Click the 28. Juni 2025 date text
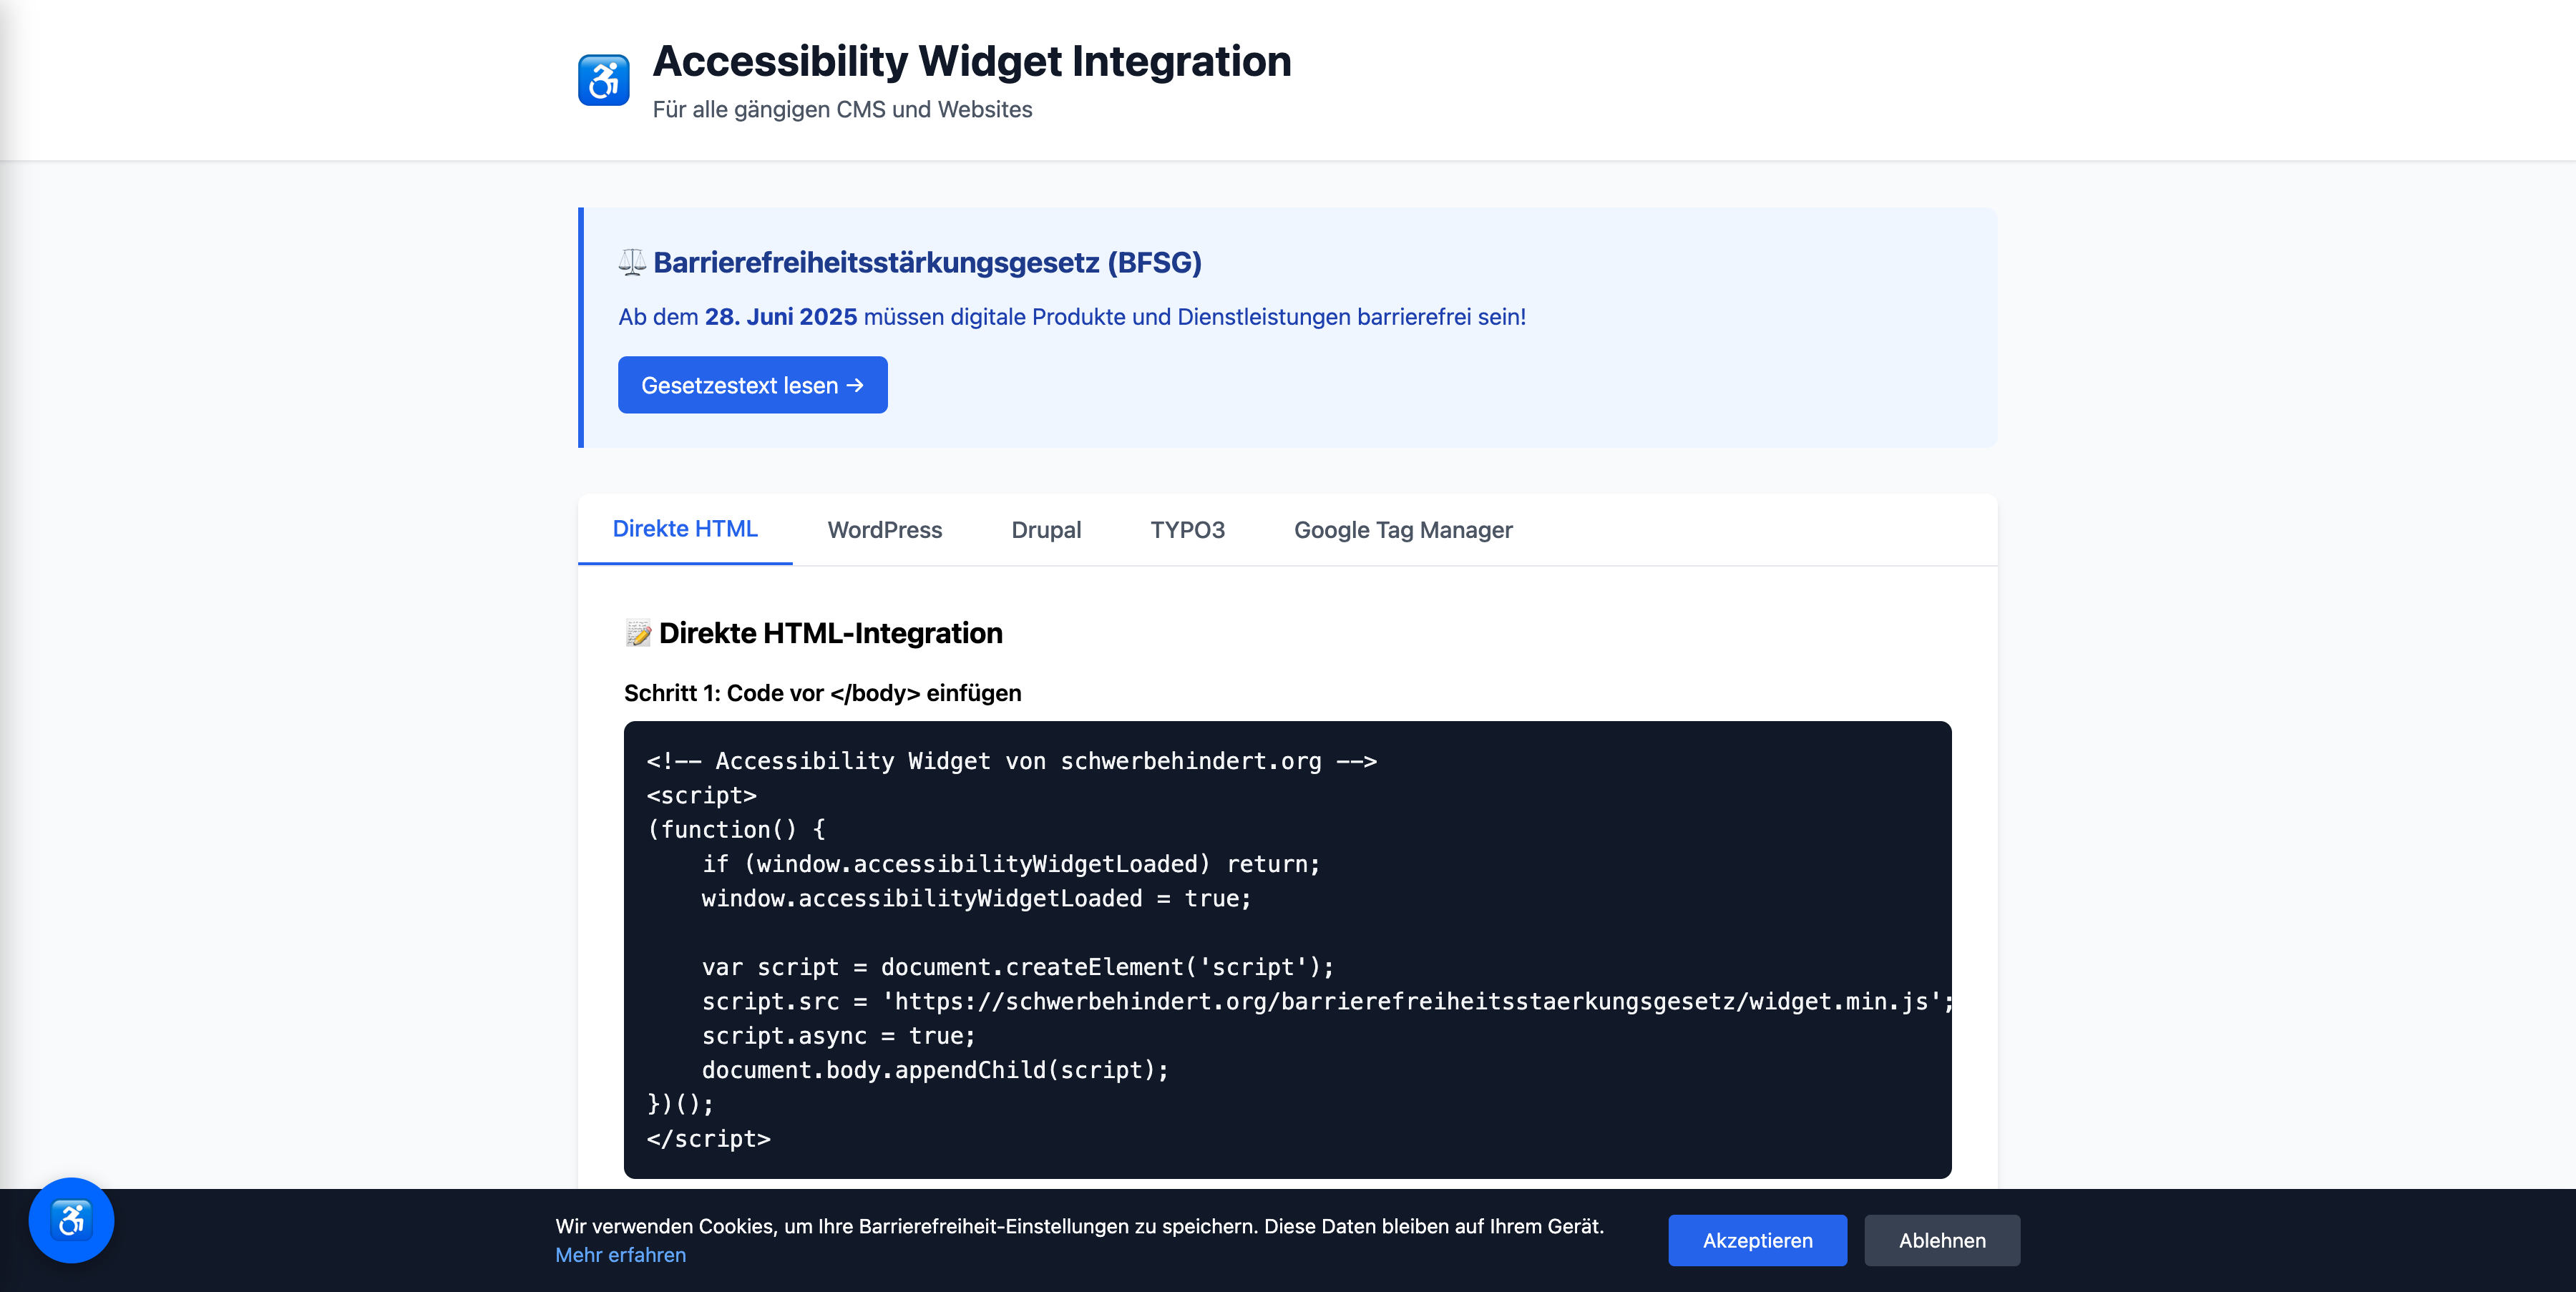Screen dimensions: 2576x1292 tap(780, 317)
